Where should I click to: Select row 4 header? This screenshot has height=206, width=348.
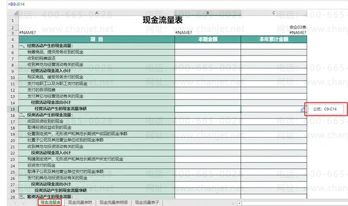(x=13, y=40)
